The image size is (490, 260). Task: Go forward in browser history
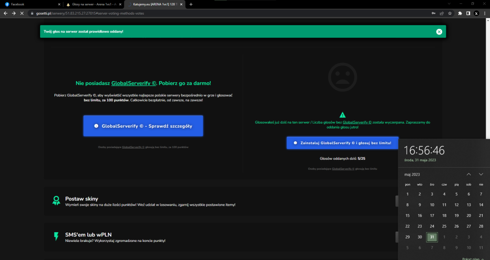(x=14, y=13)
